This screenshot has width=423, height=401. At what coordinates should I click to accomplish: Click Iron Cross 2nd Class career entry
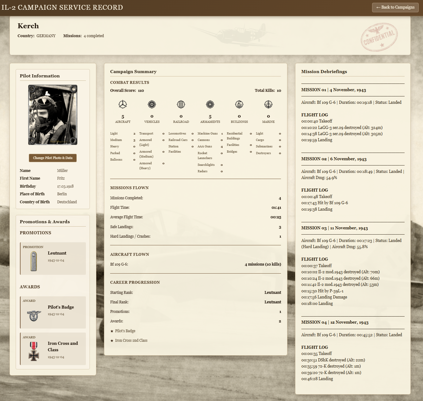tap(131, 341)
